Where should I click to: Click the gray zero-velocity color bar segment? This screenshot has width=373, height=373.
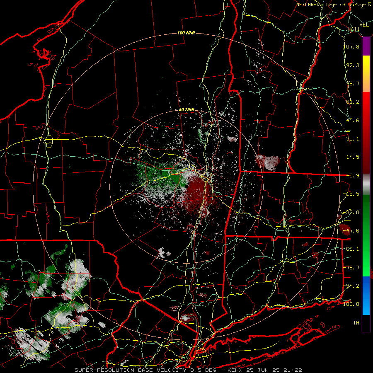point(366,184)
